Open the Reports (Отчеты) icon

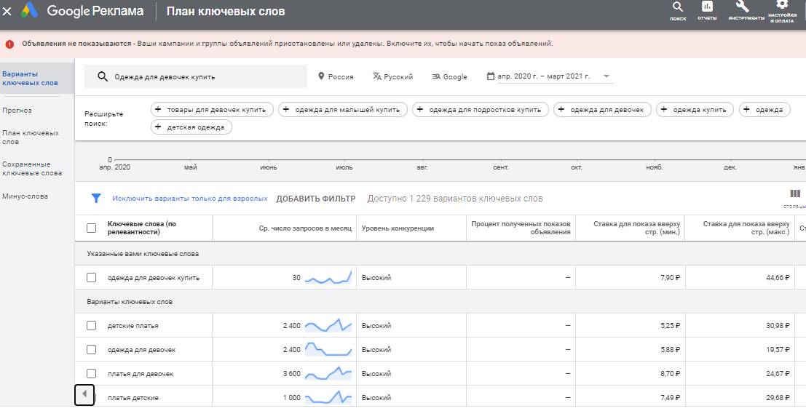pos(707,9)
